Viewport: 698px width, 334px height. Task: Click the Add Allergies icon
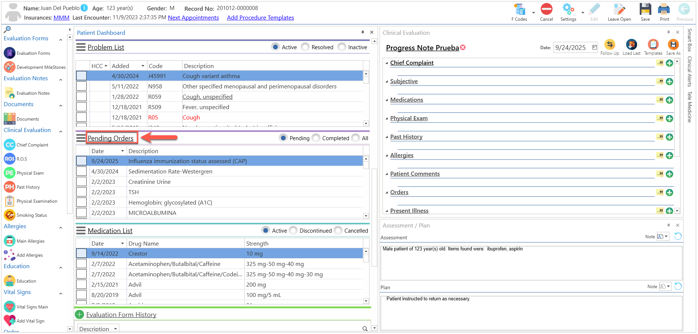(9, 255)
